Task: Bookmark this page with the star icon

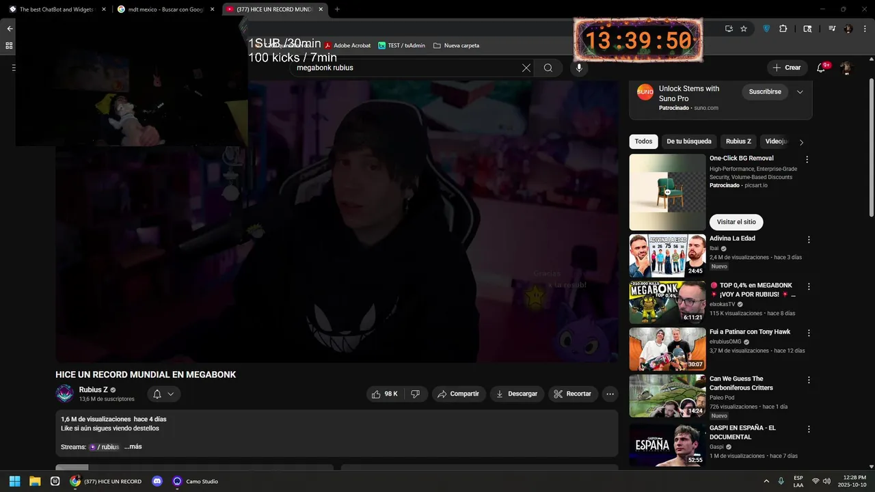Action: click(744, 29)
